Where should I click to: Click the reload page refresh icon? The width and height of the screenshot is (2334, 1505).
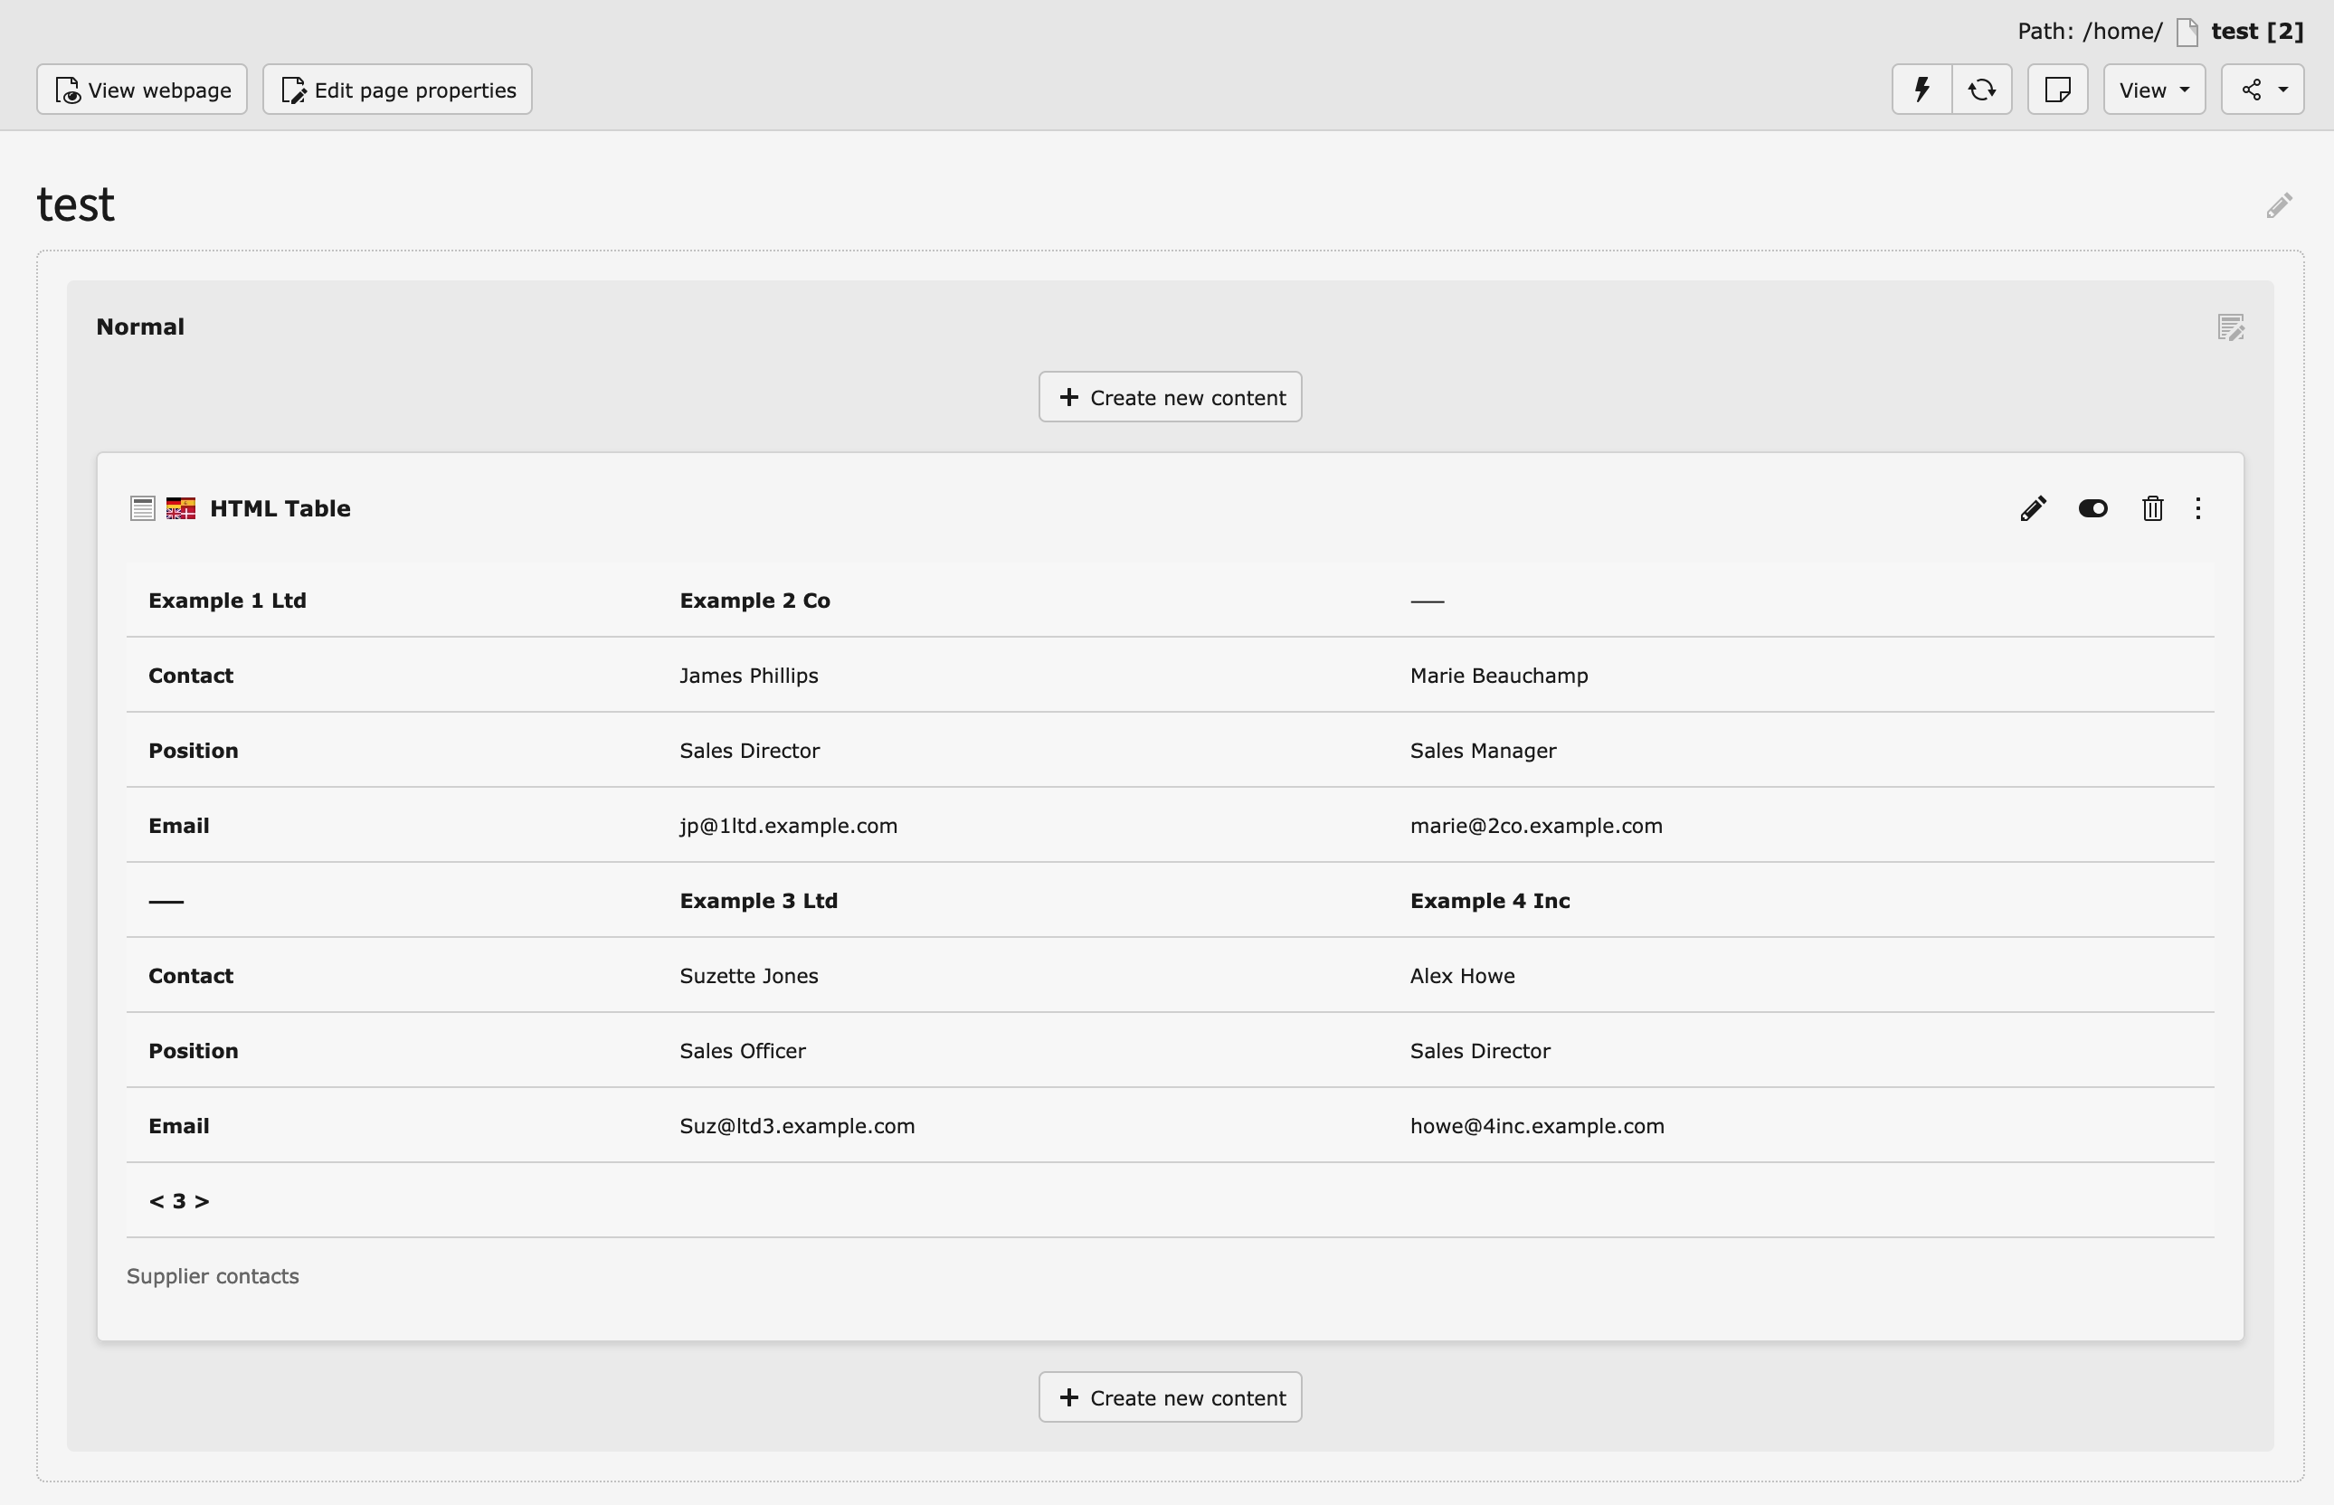(x=1981, y=90)
